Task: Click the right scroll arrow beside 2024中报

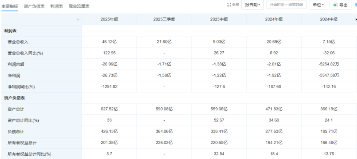Action: coord(356,20)
